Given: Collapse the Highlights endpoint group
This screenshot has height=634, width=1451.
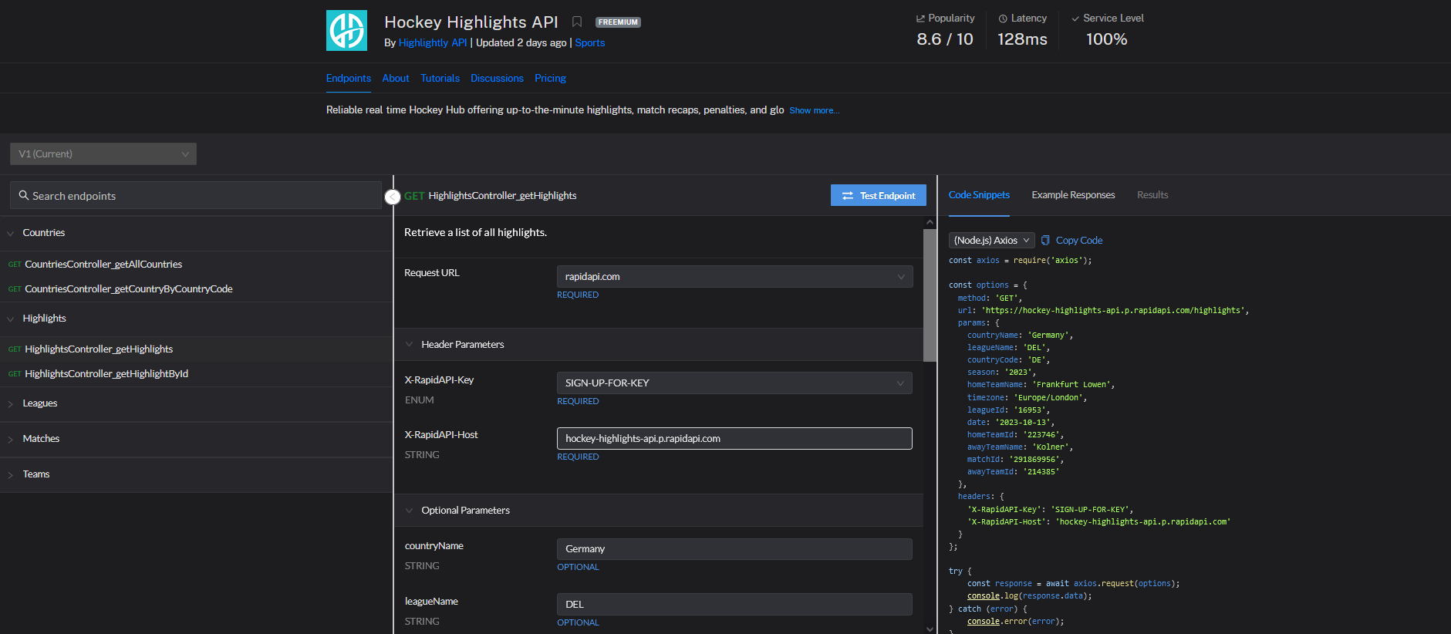Looking at the screenshot, I should click(11, 319).
